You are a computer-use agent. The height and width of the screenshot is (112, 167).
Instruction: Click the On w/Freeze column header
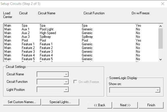point(140,13)
